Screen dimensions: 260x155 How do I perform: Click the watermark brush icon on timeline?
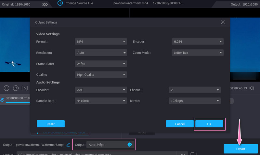click(2, 99)
